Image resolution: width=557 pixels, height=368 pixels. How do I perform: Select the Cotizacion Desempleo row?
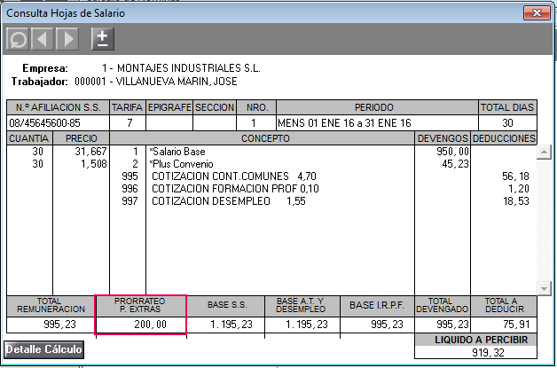click(x=266, y=202)
